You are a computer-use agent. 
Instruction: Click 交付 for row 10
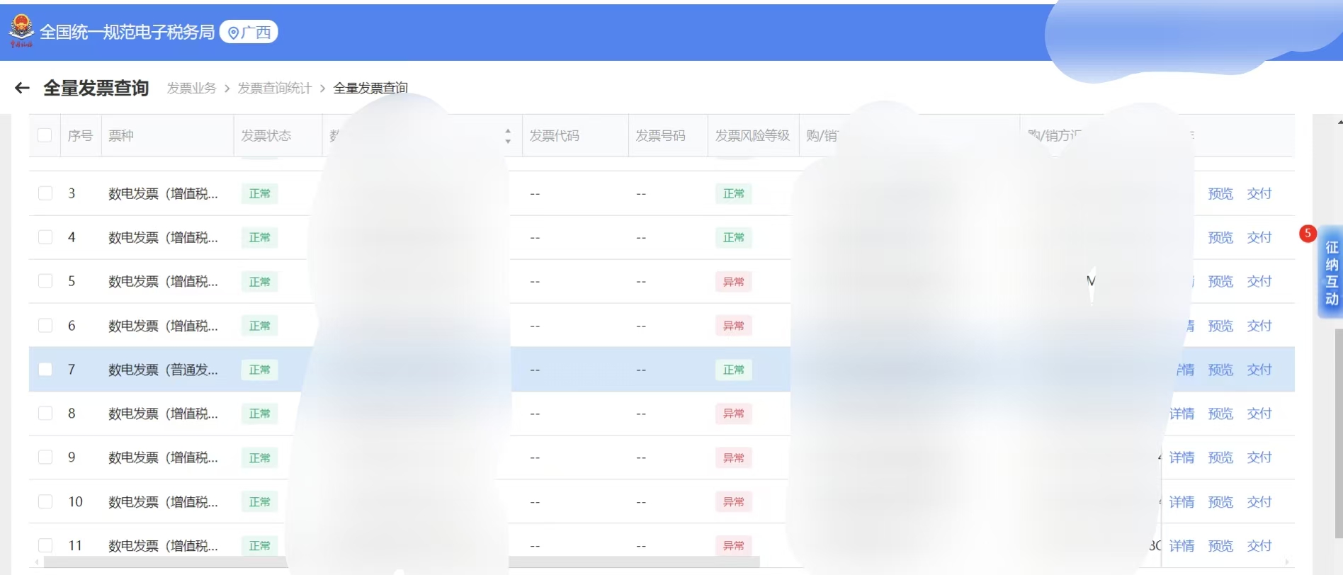click(x=1259, y=502)
